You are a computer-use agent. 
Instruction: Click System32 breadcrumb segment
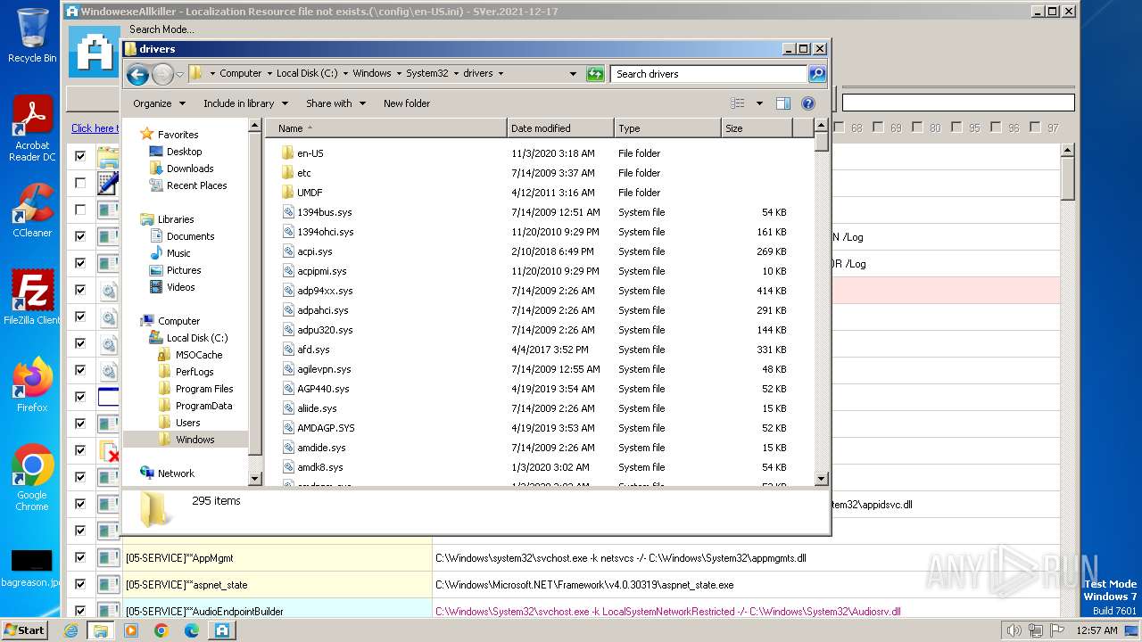(427, 74)
